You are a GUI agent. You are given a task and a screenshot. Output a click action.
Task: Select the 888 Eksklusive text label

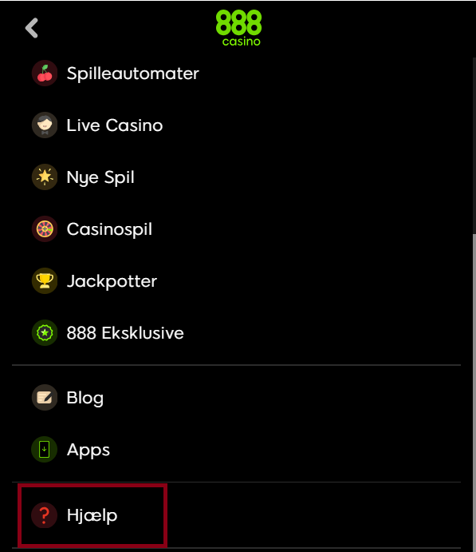(125, 333)
